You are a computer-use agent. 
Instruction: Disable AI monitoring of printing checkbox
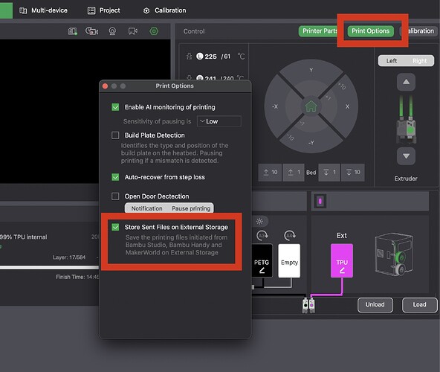pyautogui.click(x=115, y=107)
